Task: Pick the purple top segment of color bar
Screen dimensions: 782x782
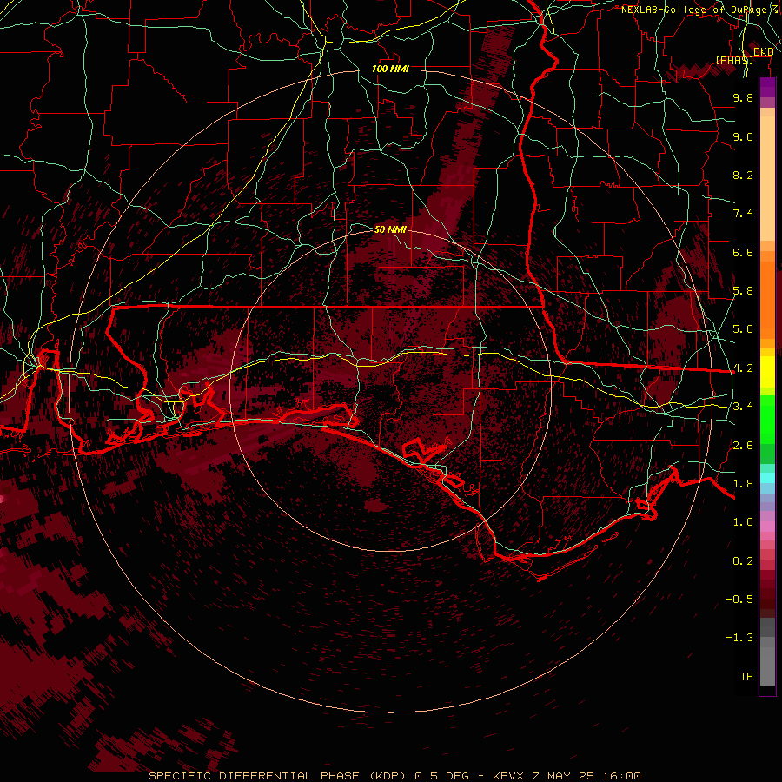Action: 767,87
